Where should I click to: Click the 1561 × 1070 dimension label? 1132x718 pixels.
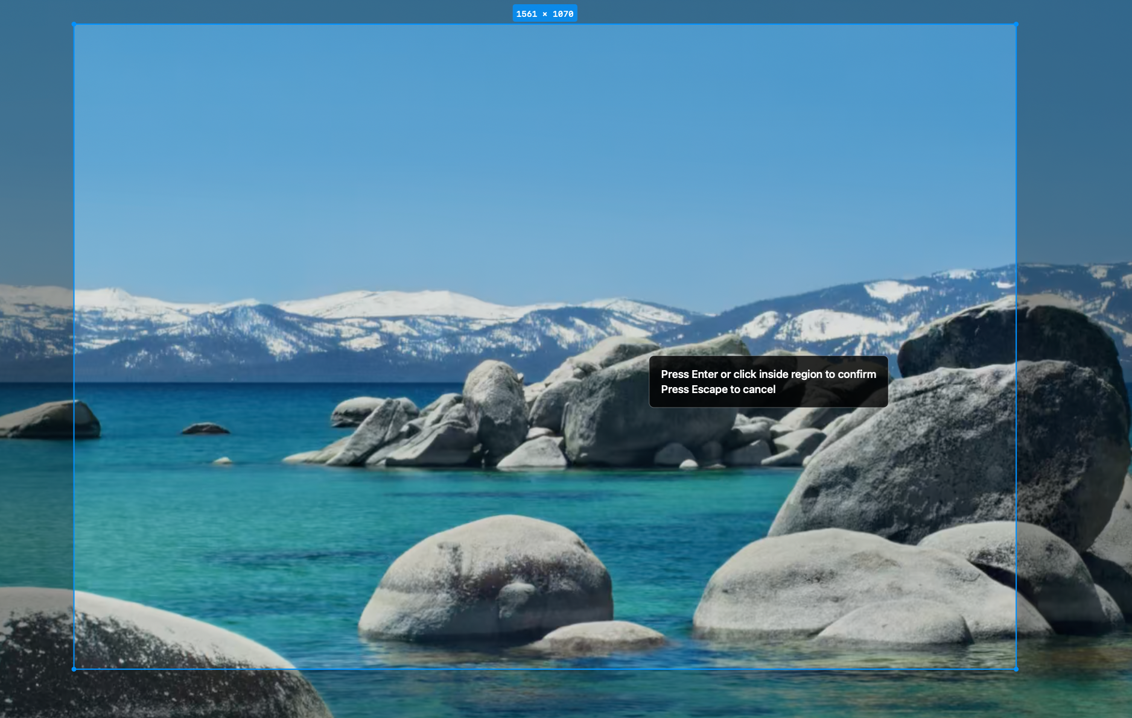point(544,14)
